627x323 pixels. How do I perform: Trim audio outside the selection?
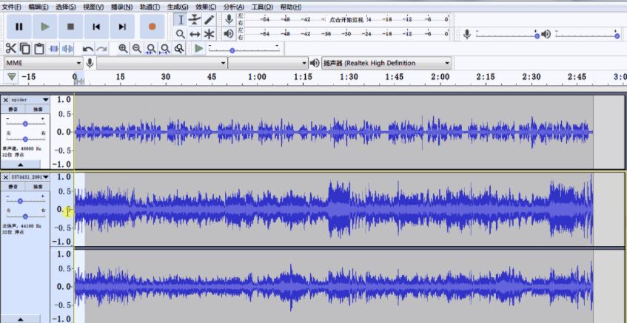point(53,49)
